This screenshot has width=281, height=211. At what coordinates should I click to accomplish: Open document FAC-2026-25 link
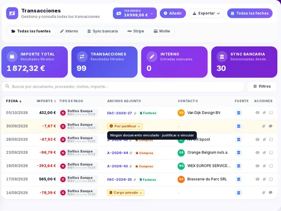tap(119, 180)
